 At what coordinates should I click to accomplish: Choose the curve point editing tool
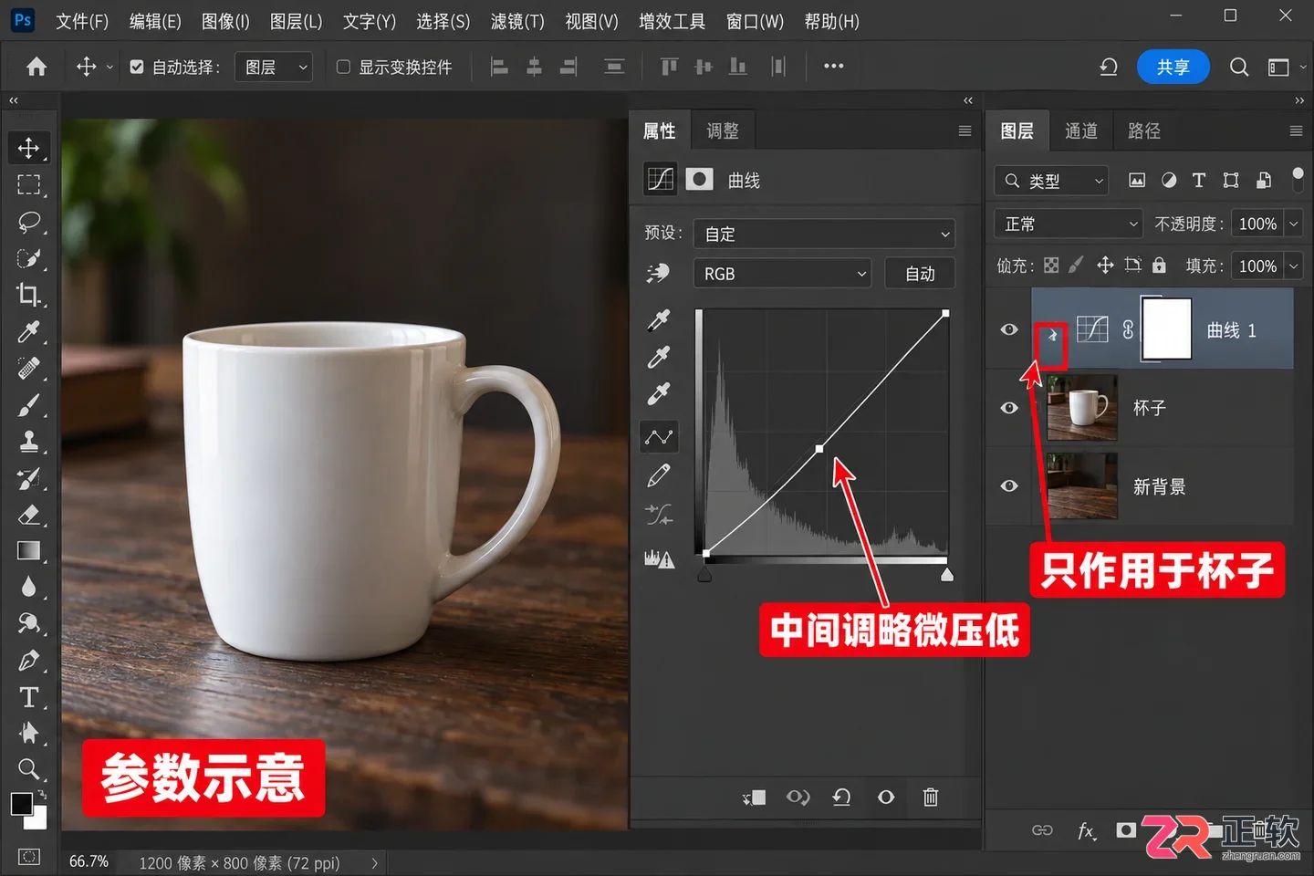tap(659, 438)
